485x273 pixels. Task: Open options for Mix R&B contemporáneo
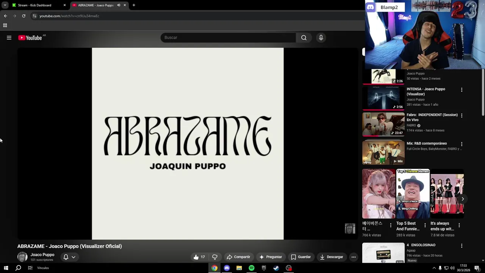pos(462,144)
